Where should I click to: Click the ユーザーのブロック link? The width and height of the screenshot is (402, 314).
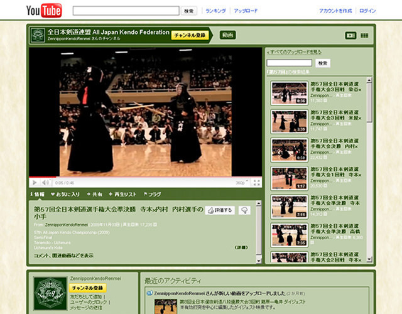(89, 302)
